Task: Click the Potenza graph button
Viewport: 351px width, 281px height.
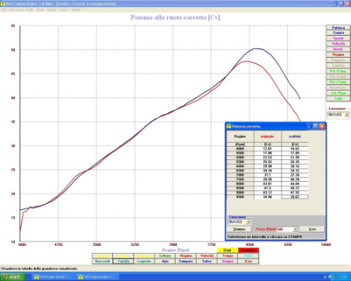Action: pyautogui.click(x=338, y=27)
